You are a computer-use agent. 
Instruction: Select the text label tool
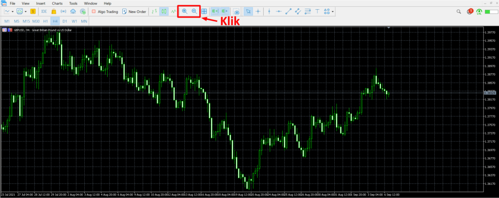317,11
